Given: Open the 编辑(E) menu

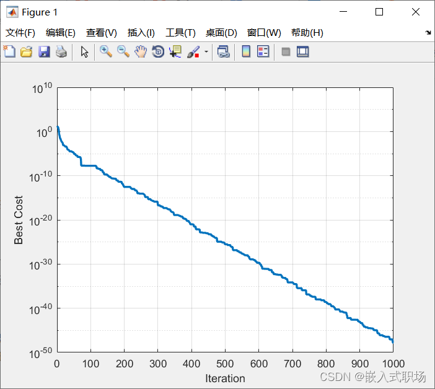Looking at the screenshot, I should point(61,33).
